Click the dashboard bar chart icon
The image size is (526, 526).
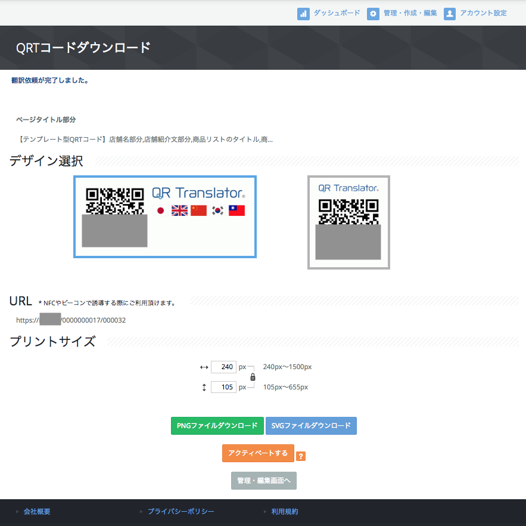point(303,14)
